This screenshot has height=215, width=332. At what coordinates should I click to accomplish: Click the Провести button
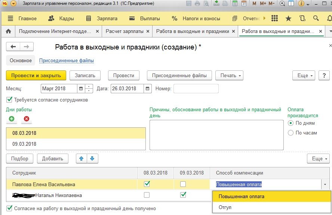pos(124,76)
